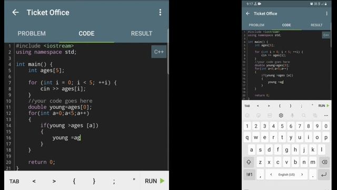Viewport: 337px width, 190px height.
Task: Open the keyboard toolbar's three-dot more options
Action: pyautogui.click(x=326, y=116)
